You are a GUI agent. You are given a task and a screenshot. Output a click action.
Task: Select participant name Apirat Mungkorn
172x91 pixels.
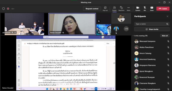coord(146,71)
